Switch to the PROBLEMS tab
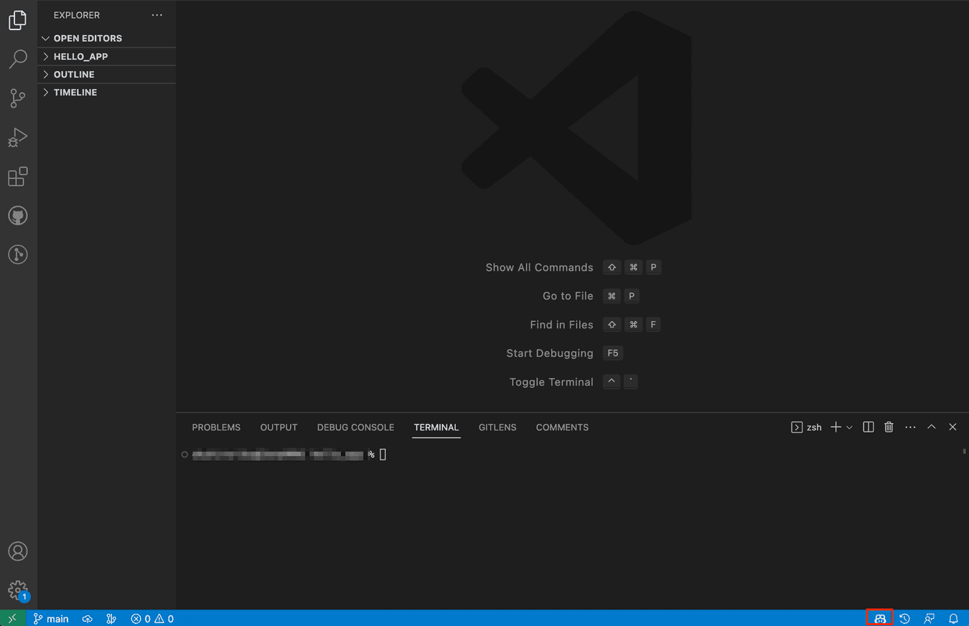This screenshot has width=969, height=626. [216, 427]
